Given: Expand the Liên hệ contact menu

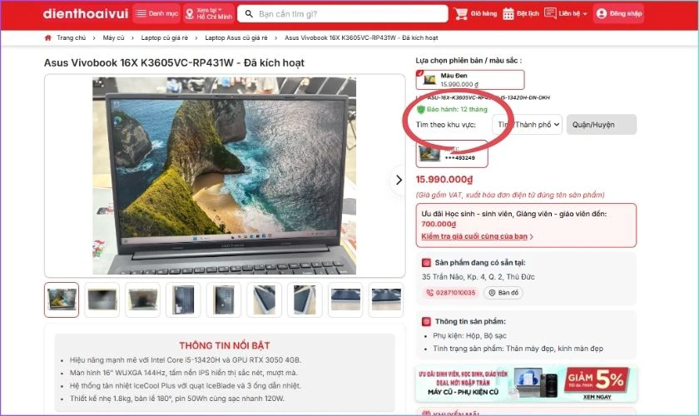Looking at the screenshot, I should [566, 13].
